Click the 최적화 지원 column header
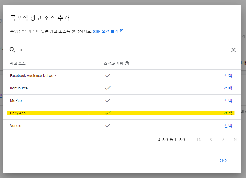 (114, 63)
